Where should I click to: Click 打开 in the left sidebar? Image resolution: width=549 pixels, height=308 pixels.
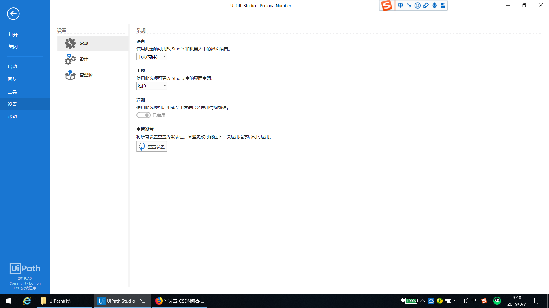(x=13, y=34)
